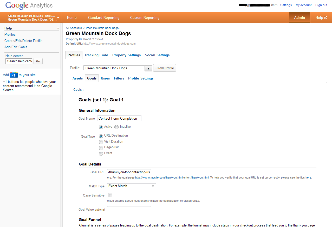Click the Google Analytics logo
Screen dimensions: 332x227
point(29,5)
